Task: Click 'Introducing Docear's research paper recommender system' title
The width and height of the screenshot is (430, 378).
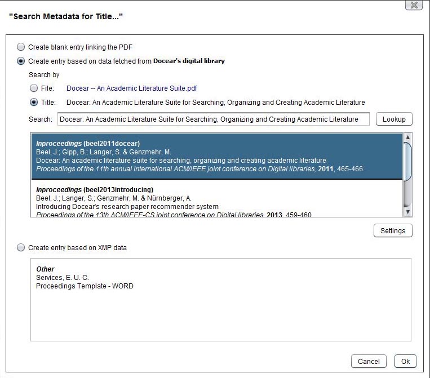Action: point(127,206)
